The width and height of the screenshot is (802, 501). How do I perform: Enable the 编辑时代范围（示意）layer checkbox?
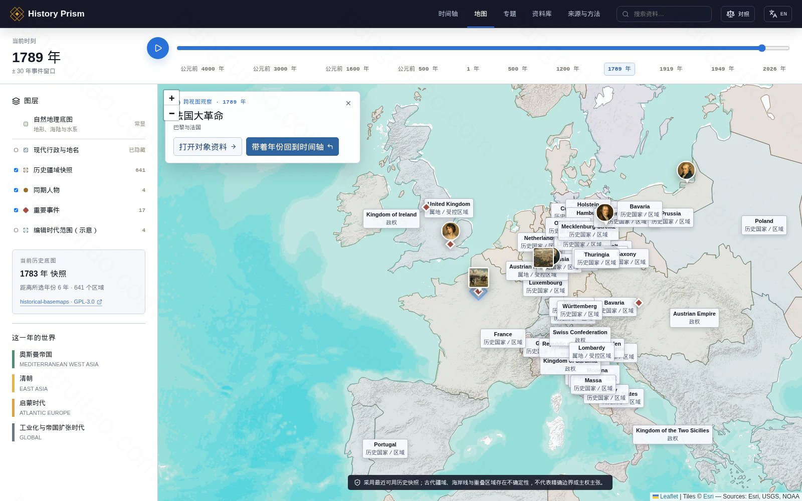(x=16, y=230)
